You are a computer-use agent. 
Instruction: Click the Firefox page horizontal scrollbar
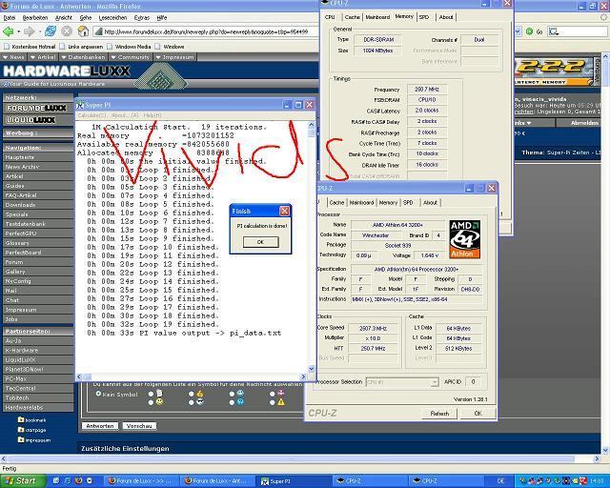coord(299,458)
